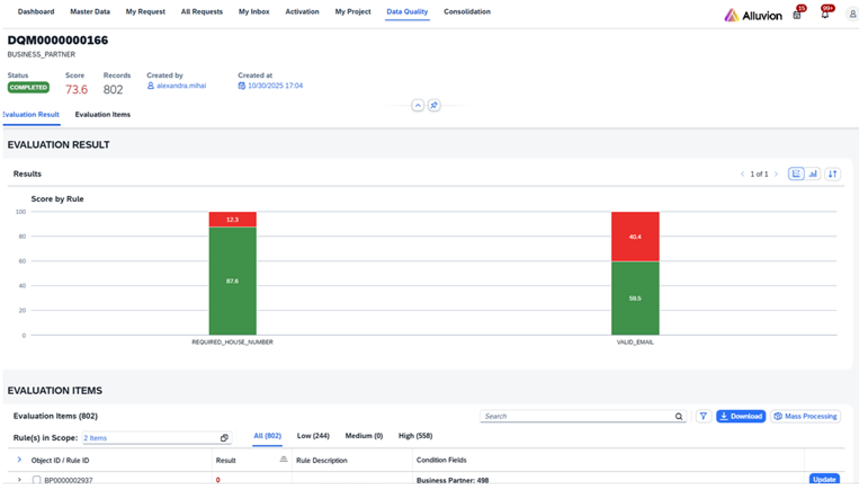Click the copy icon next to Rule(s) in Scope
The image size is (859, 484).
pos(224,438)
